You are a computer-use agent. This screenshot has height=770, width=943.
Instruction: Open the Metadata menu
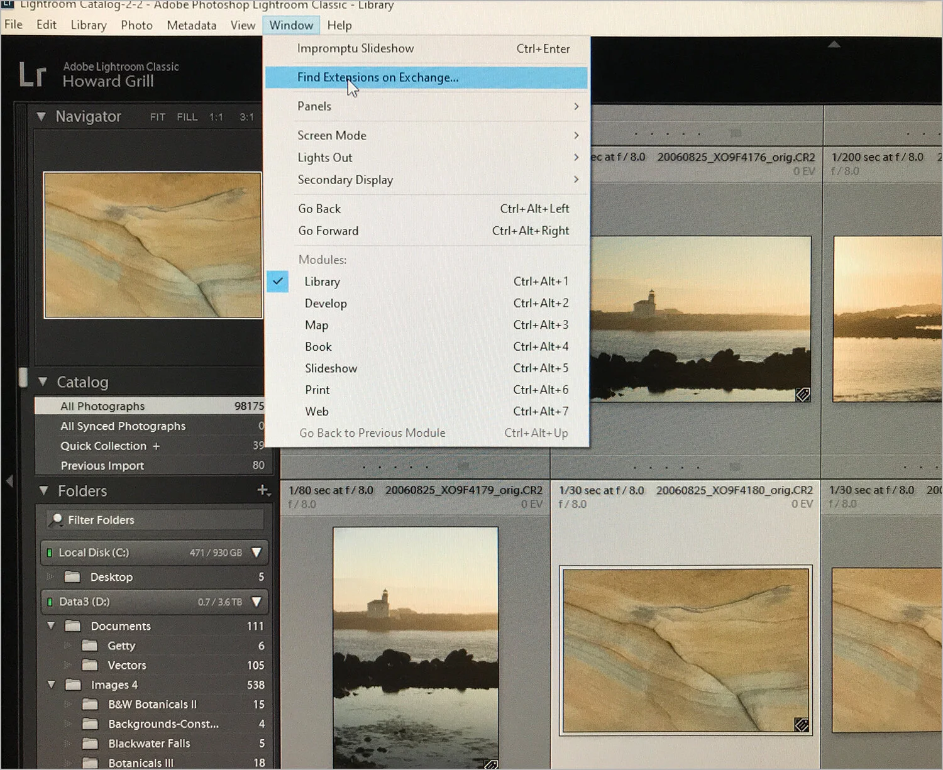pos(192,25)
